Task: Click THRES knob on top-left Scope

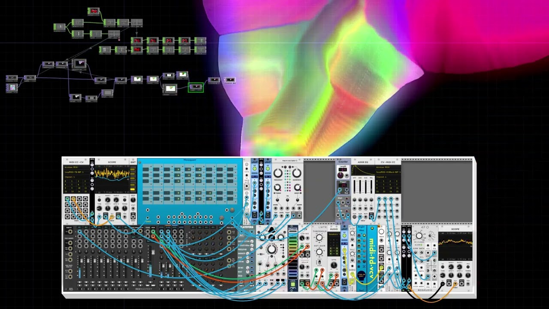Action: tap(124, 208)
